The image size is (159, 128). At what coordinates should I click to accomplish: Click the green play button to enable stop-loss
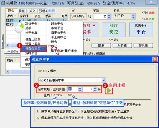(109, 91)
